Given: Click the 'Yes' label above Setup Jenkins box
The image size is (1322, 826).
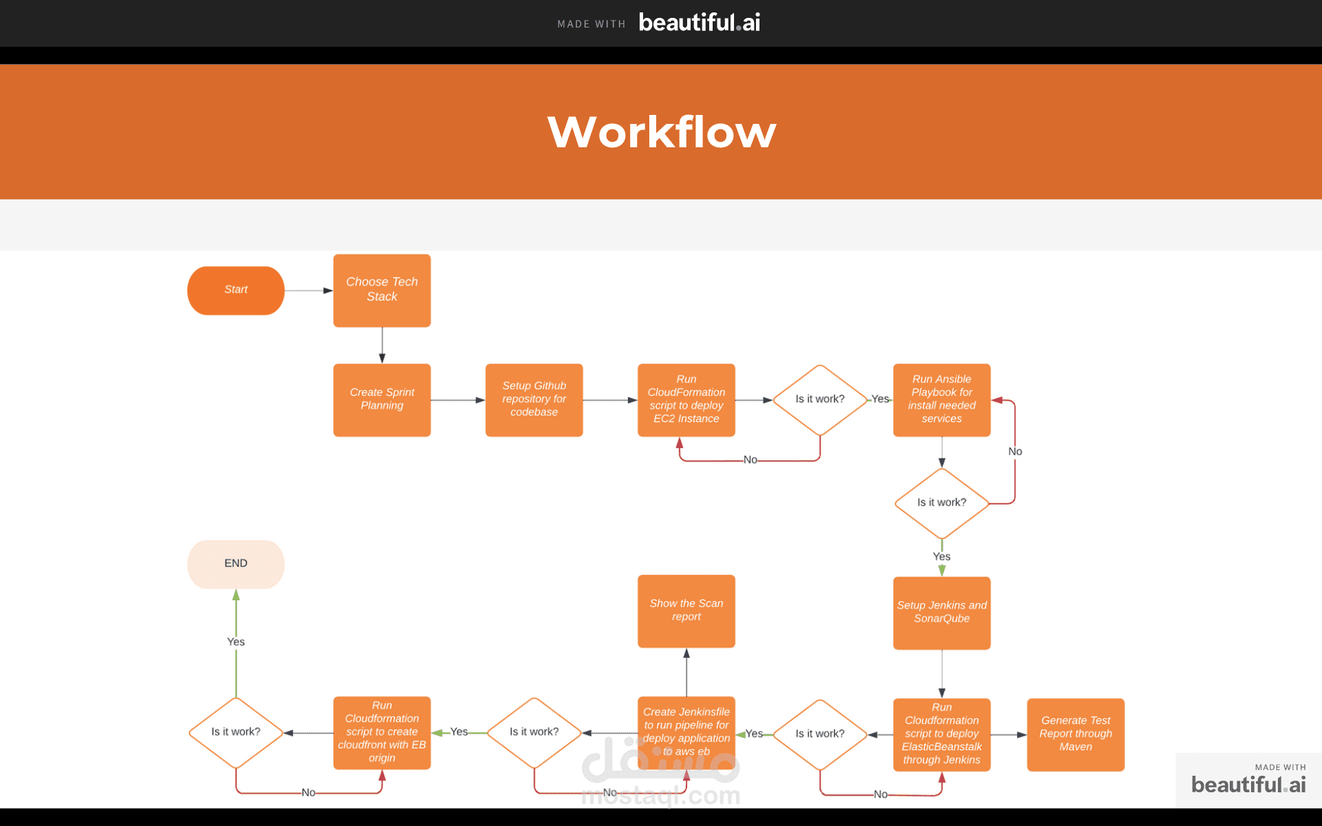Looking at the screenshot, I should pyautogui.click(x=942, y=556).
